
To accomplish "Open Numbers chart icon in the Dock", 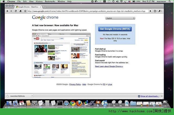I will tap(85, 103).
